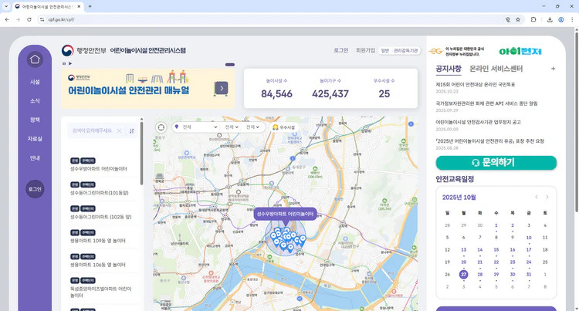Go to next month in calendar
Screen dimensions: 579x311
point(547,197)
